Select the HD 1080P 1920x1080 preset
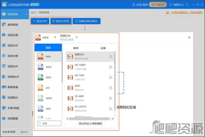This screenshot has width=205, height=137. 90,67
